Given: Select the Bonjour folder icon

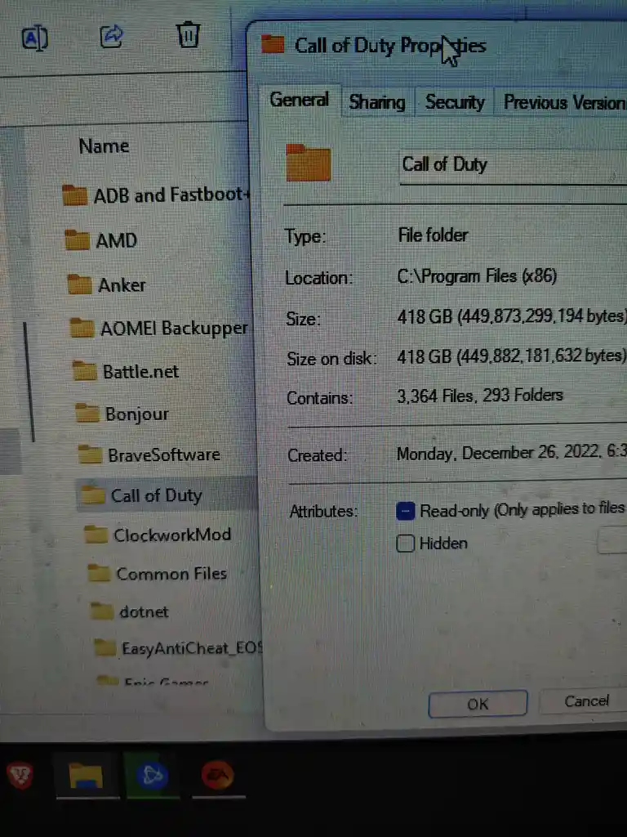Looking at the screenshot, I should 87,413.
